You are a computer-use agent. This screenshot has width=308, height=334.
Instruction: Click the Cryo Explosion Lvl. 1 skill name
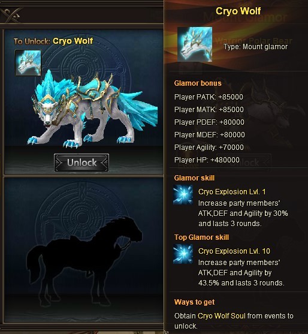coord(232,192)
